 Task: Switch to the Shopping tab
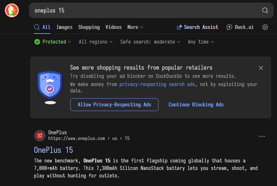click(x=89, y=27)
